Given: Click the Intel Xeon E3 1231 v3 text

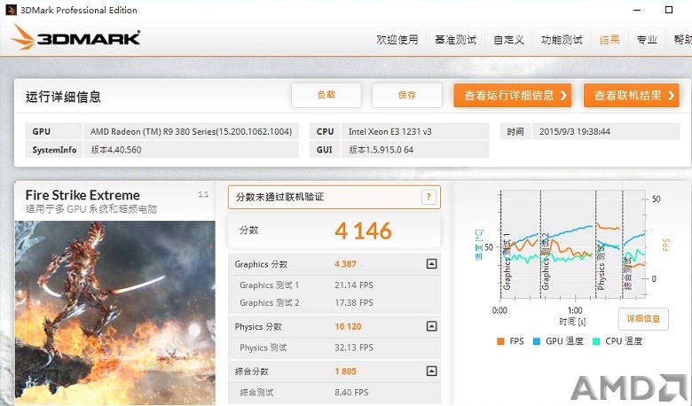Looking at the screenshot, I should (390, 131).
